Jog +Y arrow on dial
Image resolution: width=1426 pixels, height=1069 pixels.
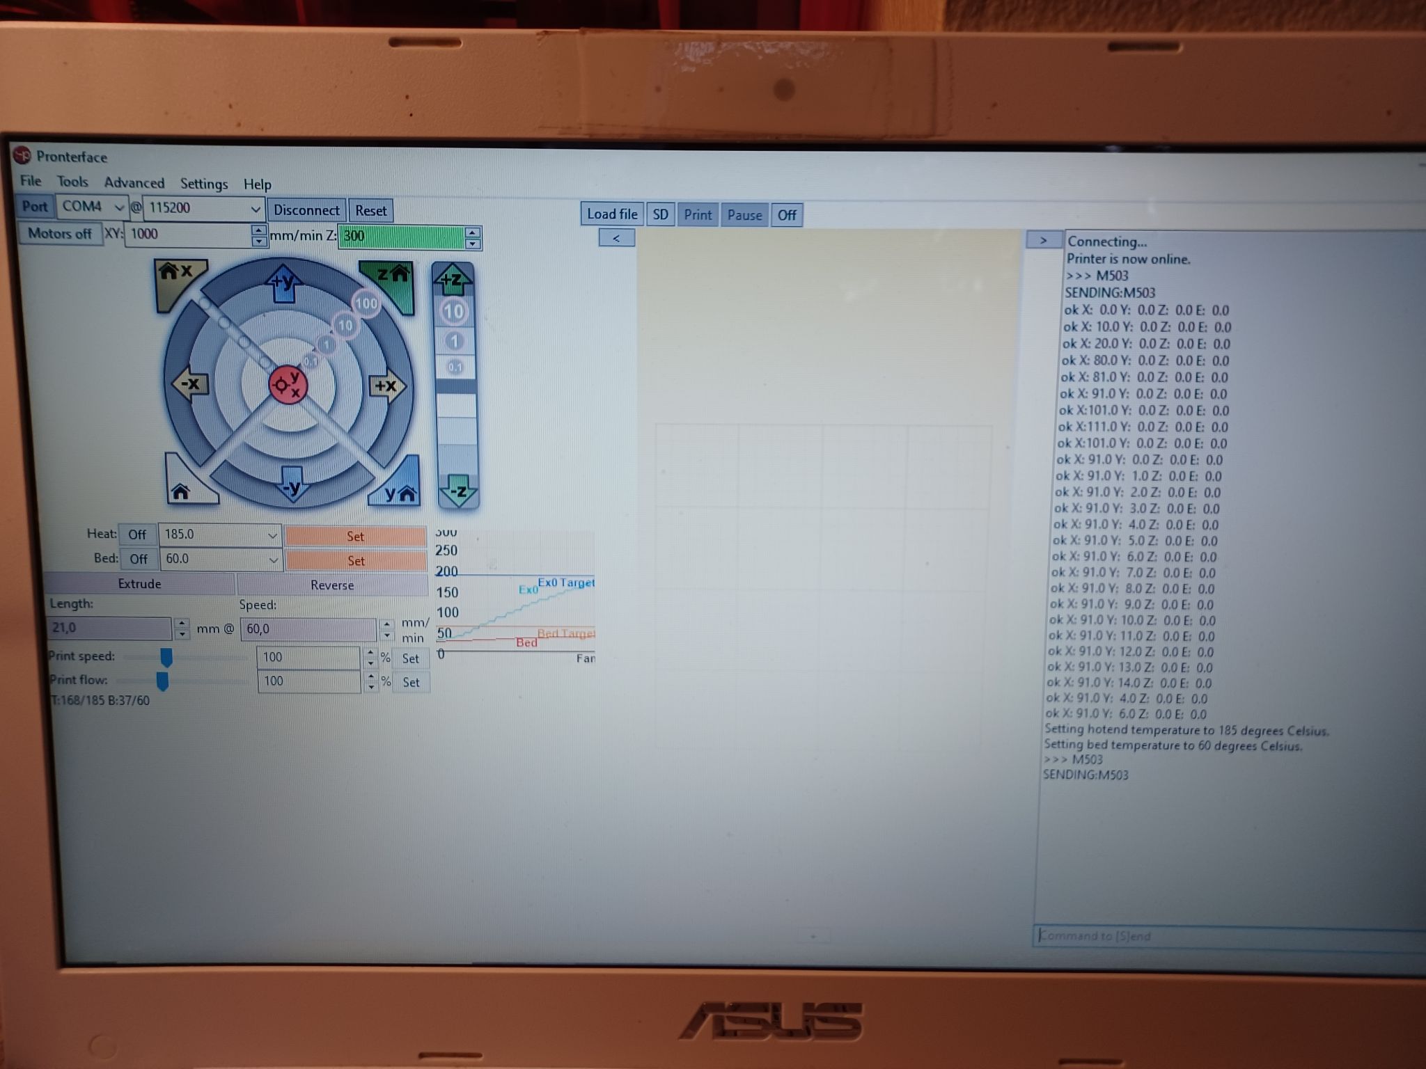pos(283,283)
